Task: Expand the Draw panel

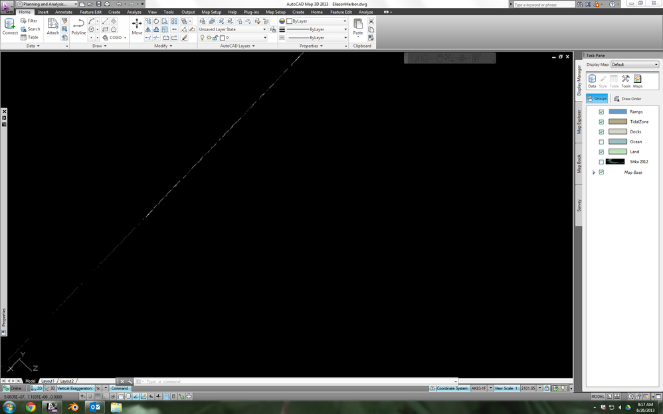Action: click(x=100, y=46)
